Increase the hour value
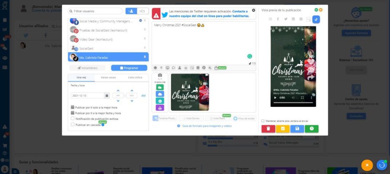 [x=118, y=91]
